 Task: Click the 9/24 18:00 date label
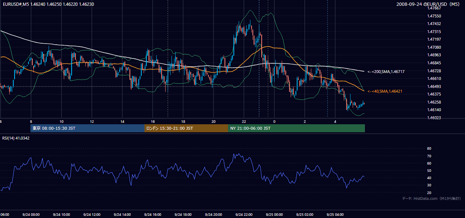[x=183, y=215]
